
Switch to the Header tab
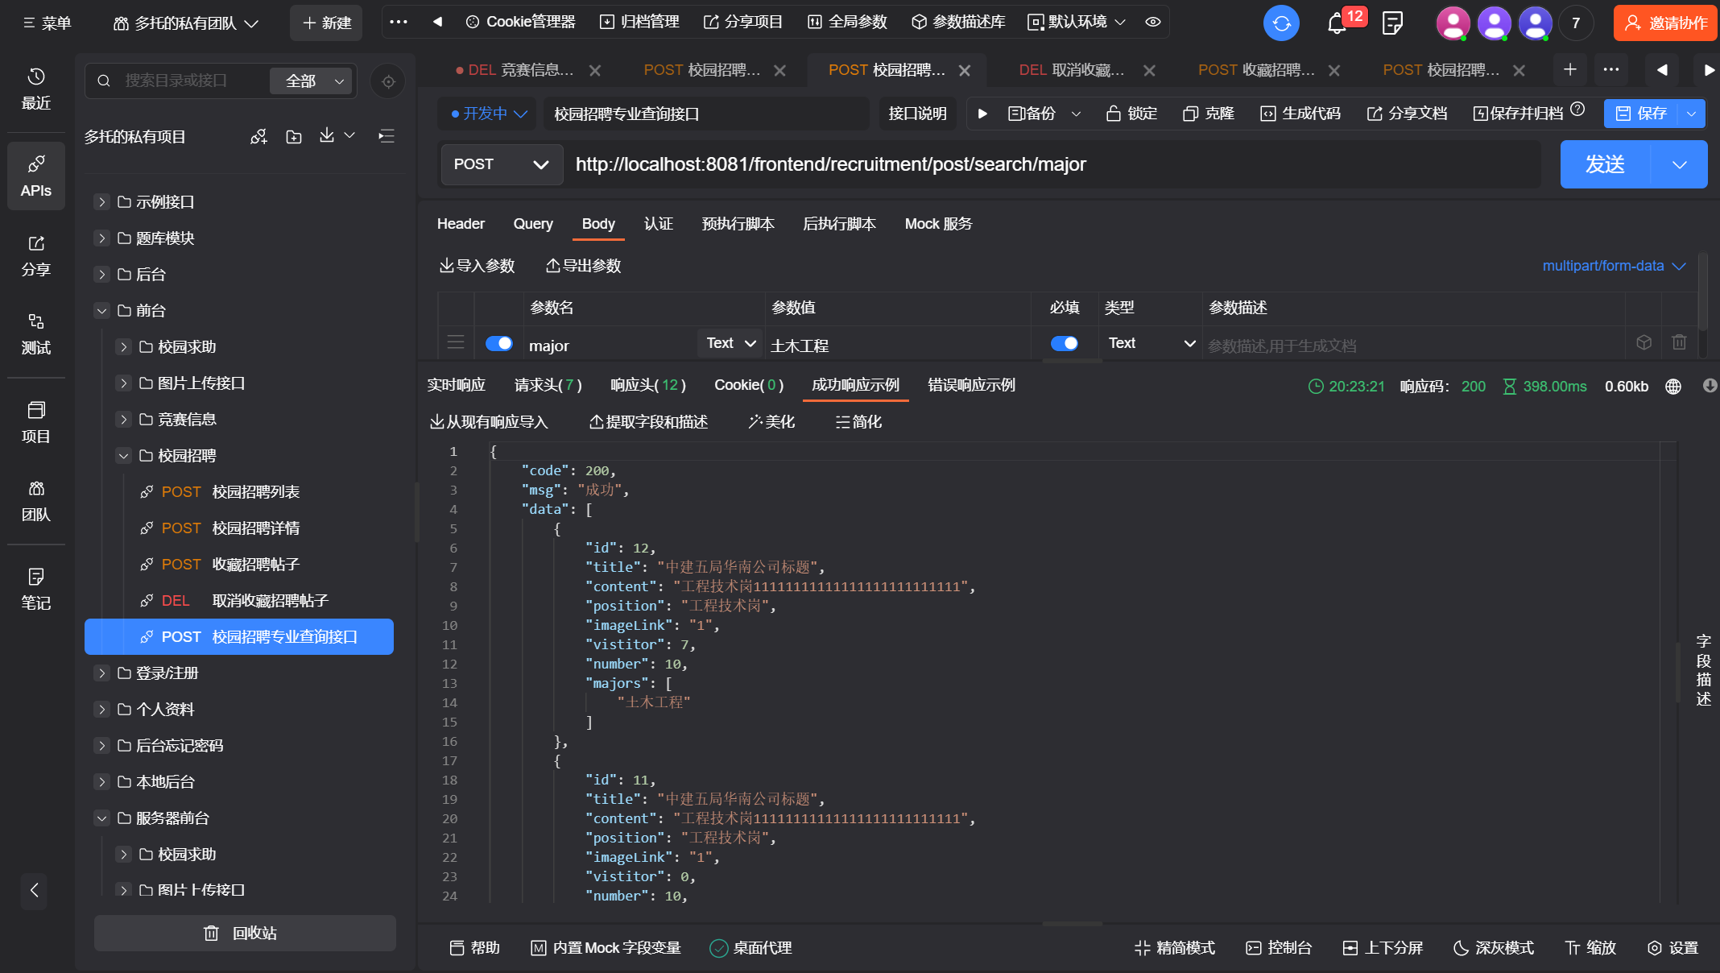pyautogui.click(x=461, y=224)
